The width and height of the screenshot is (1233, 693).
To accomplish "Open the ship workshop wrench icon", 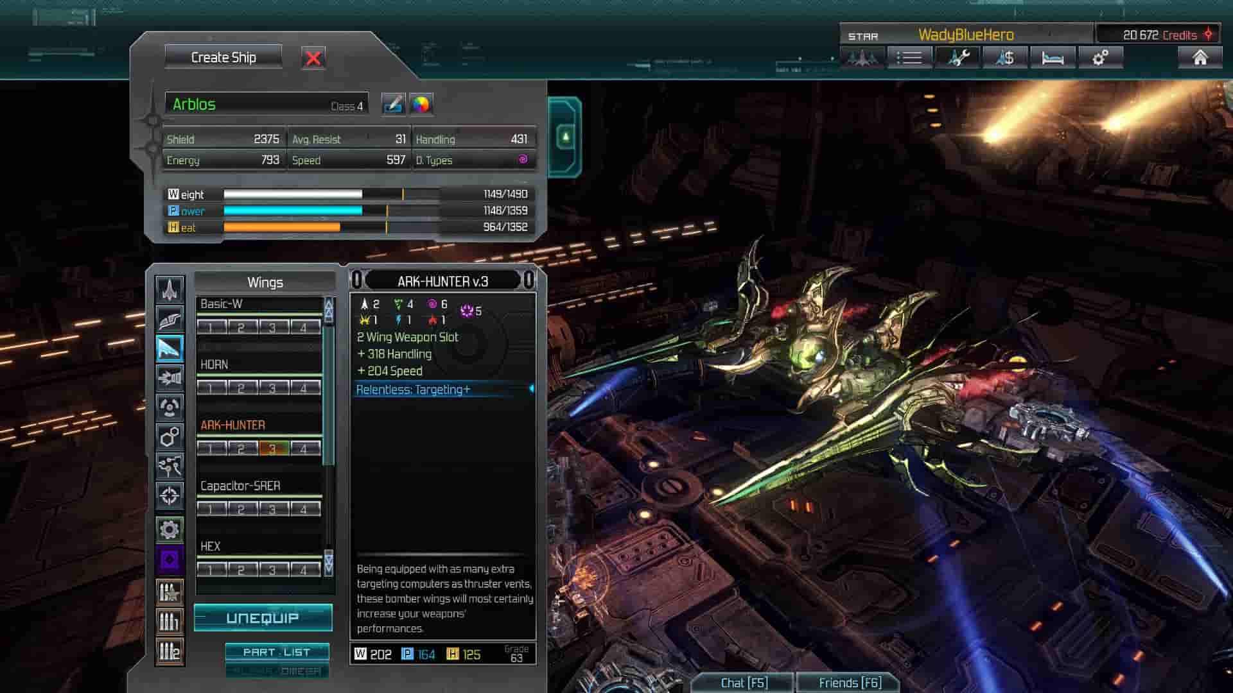I will pos(957,58).
